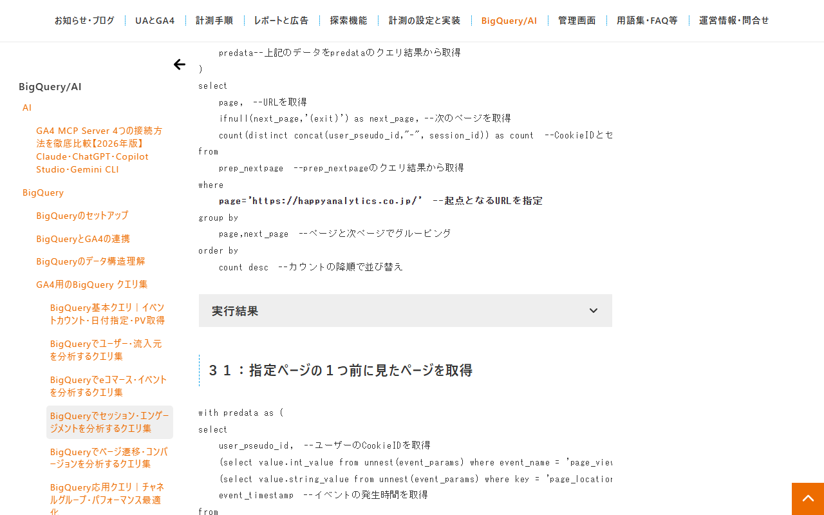Open the AI category in sidebar
Image resolution: width=824 pixels, height=515 pixels.
(27, 108)
